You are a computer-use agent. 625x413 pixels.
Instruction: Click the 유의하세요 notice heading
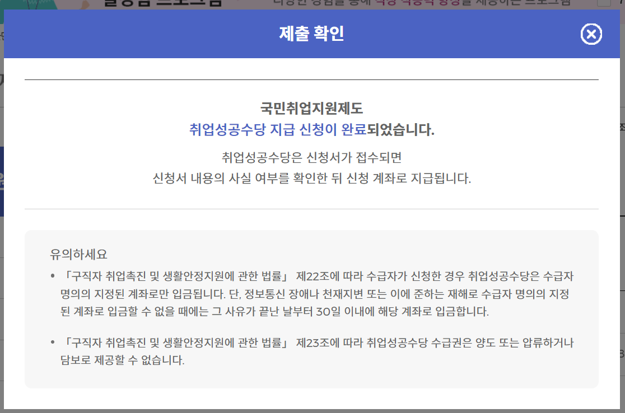click(78, 254)
